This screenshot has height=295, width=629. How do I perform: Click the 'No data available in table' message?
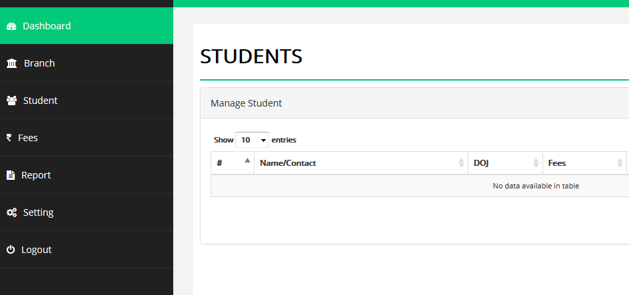click(536, 186)
